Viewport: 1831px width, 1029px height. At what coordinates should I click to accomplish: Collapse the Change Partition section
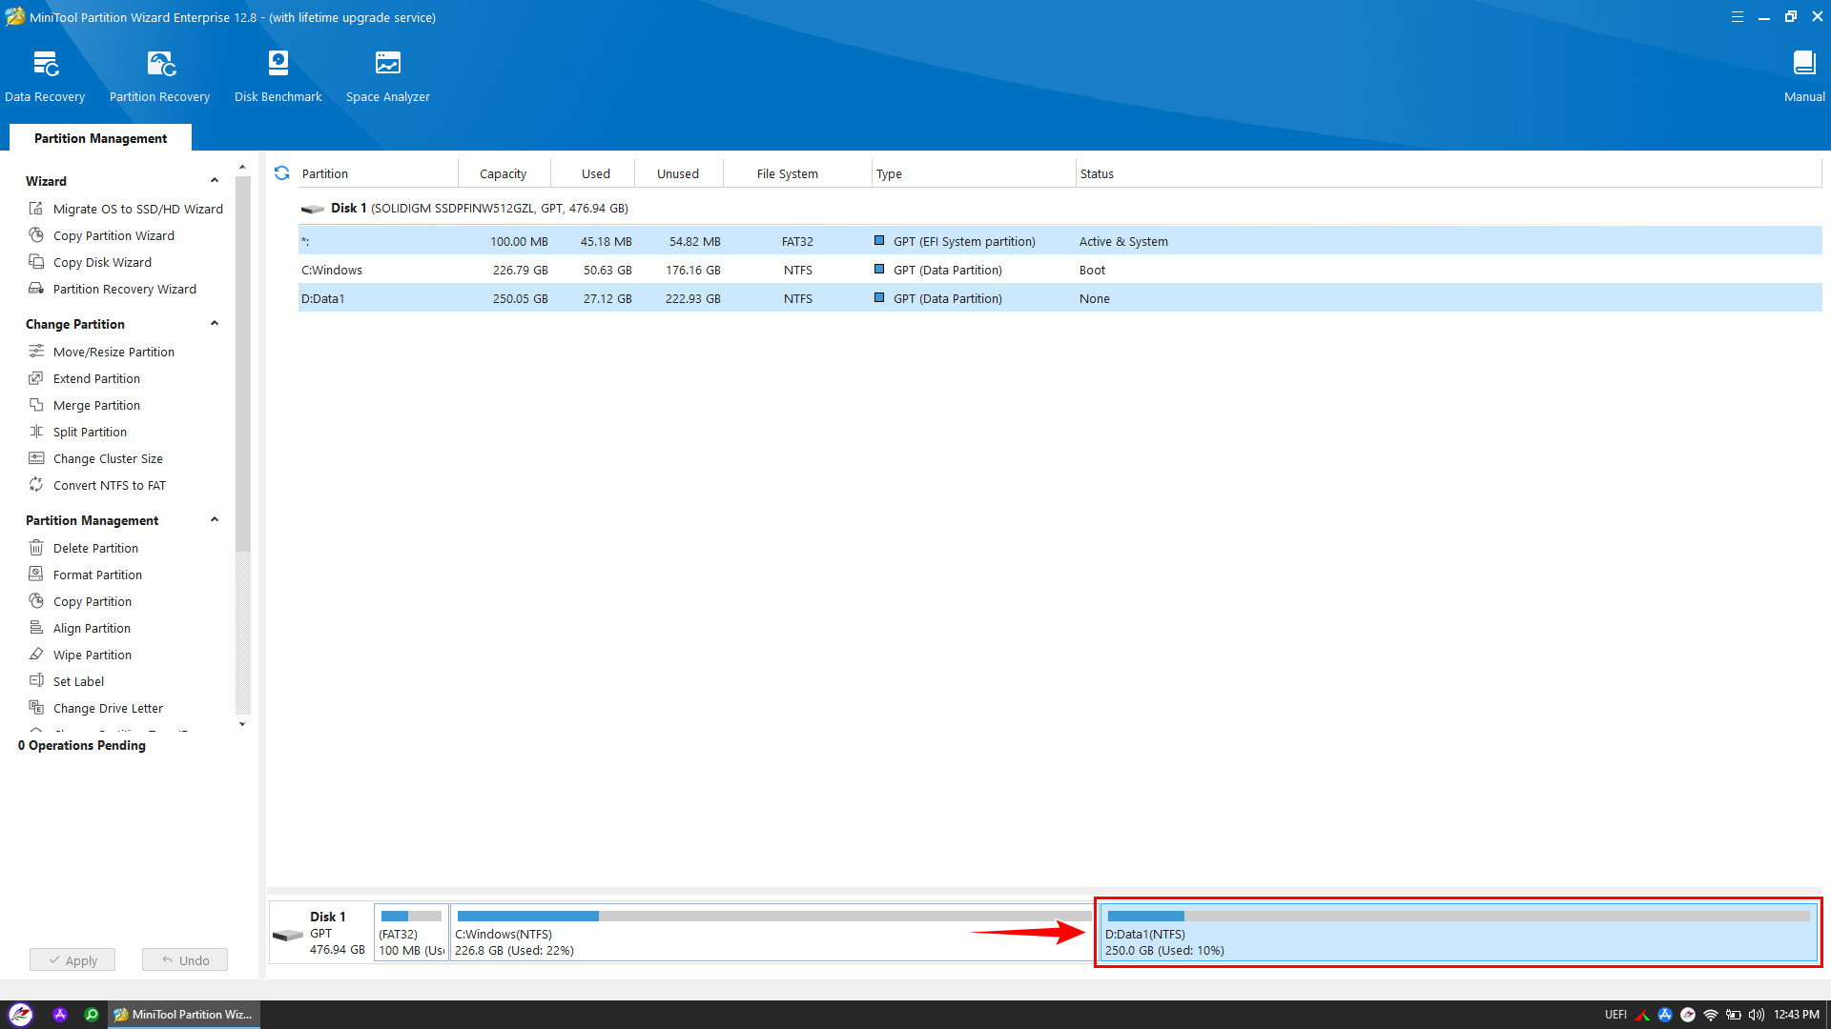(x=215, y=323)
